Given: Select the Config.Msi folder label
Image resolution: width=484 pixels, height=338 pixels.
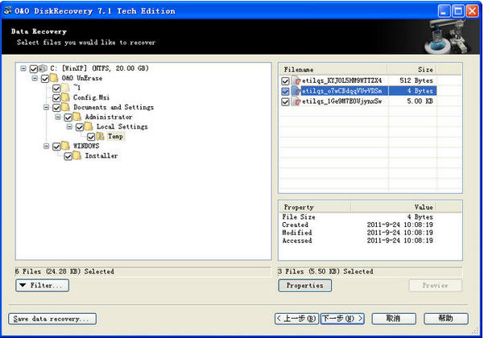Looking at the screenshot, I should 91,97.
